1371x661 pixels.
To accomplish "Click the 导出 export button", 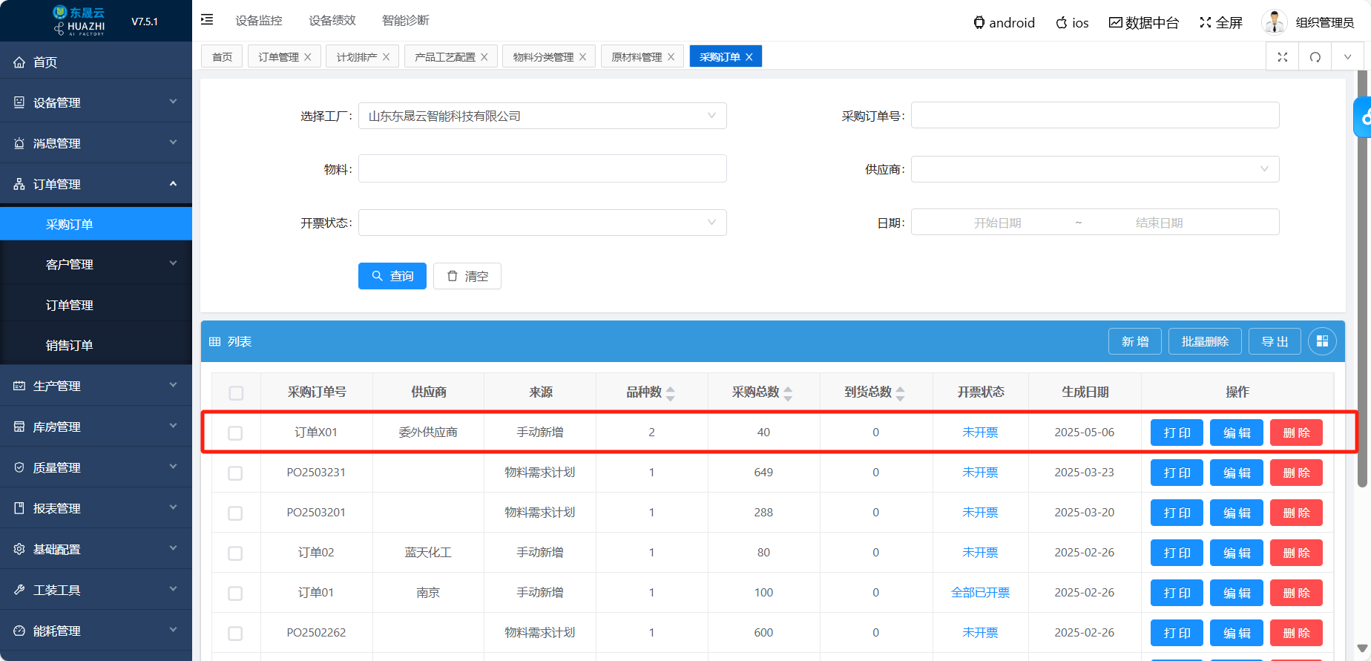I will [x=1275, y=341].
